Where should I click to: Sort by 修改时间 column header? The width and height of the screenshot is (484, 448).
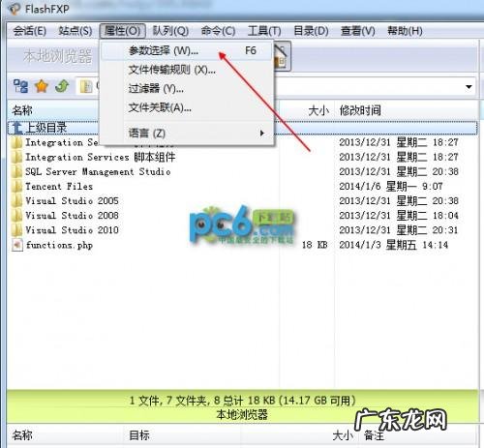[x=360, y=110]
